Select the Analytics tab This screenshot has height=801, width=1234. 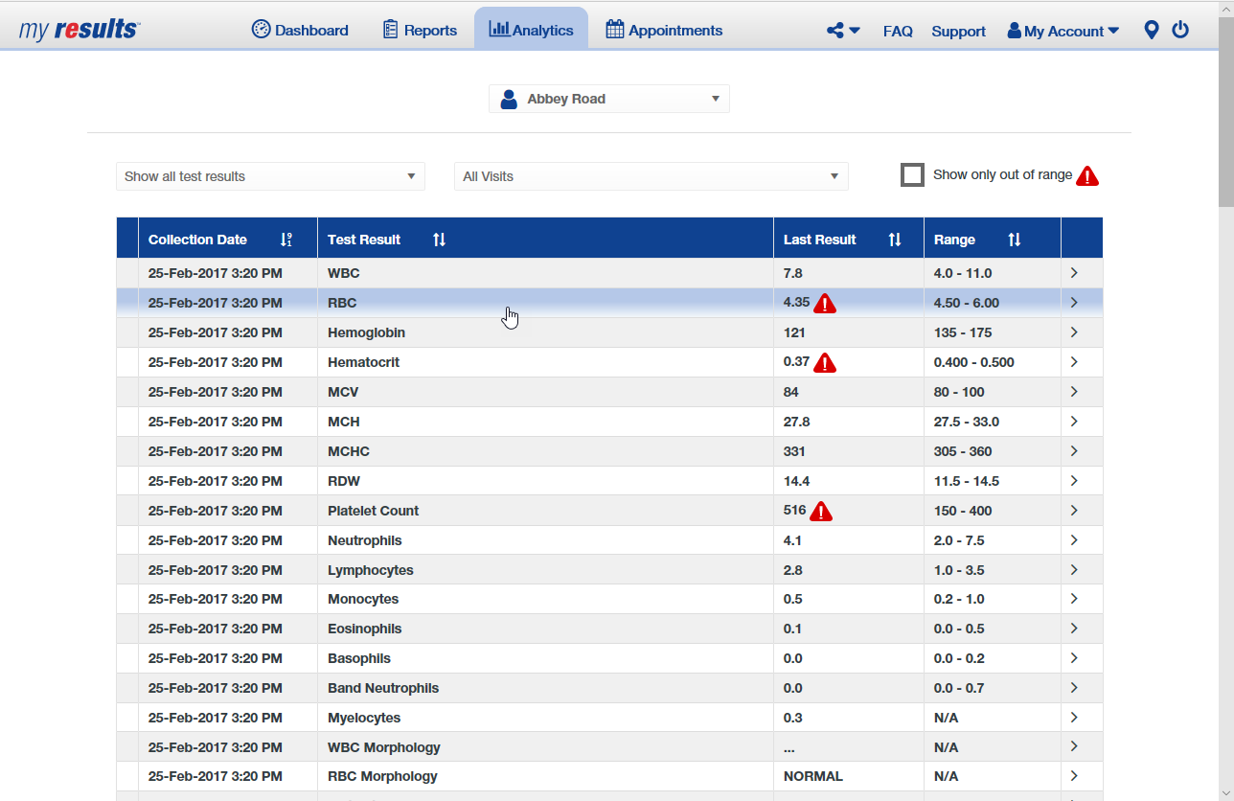click(x=531, y=29)
